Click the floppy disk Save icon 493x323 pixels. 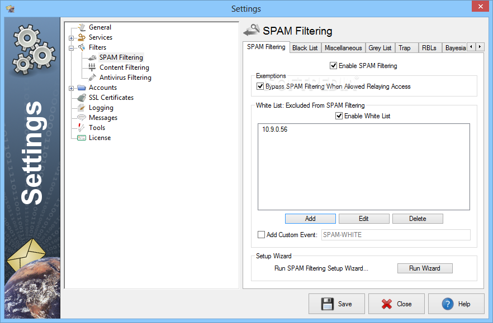[x=328, y=304]
